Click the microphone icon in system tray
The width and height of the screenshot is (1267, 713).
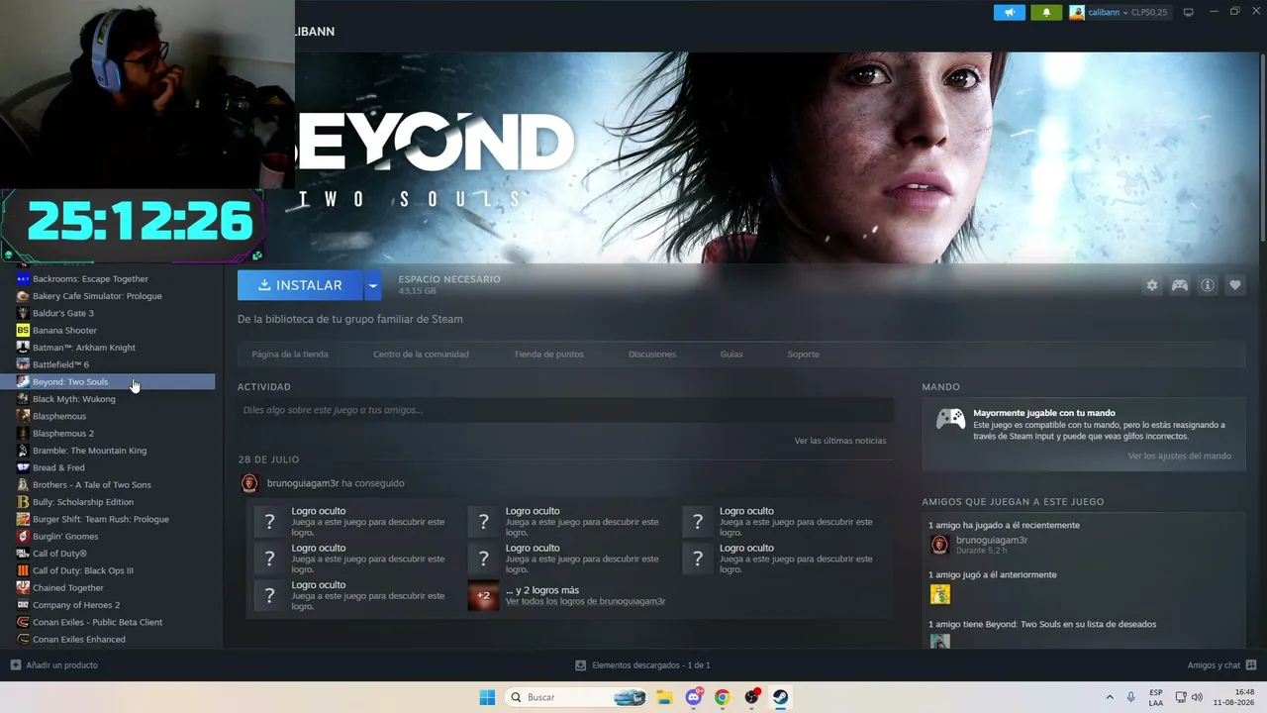(1130, 697)
